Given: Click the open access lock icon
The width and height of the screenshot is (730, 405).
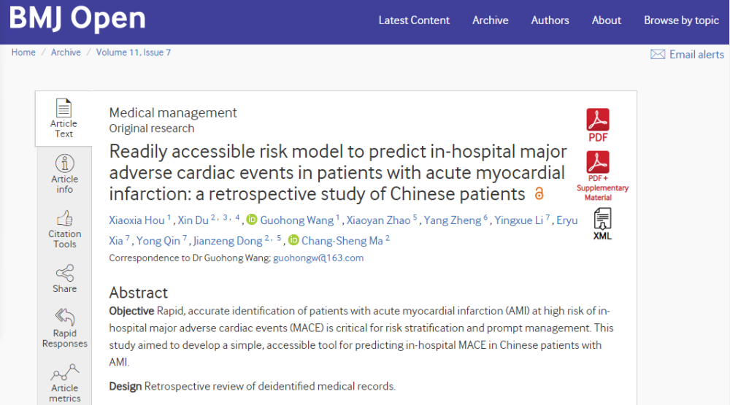Looking at the screenshot, I should click(539, 193).
